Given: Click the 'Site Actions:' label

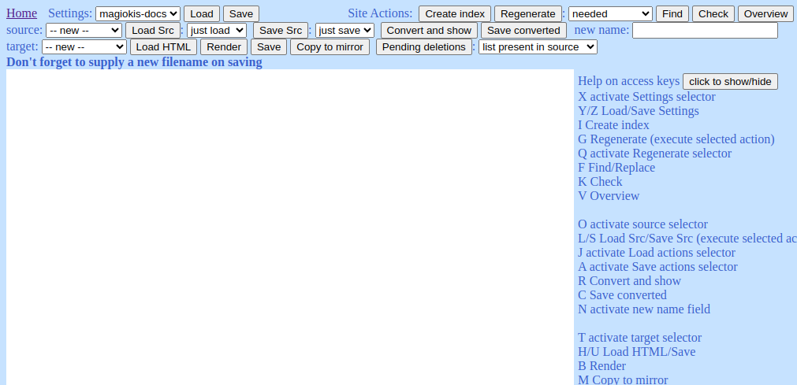Looking at the screenshot, I should coord(380,13).
